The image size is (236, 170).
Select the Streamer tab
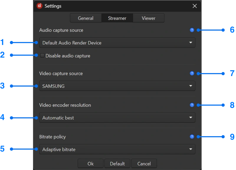point(117,18)
